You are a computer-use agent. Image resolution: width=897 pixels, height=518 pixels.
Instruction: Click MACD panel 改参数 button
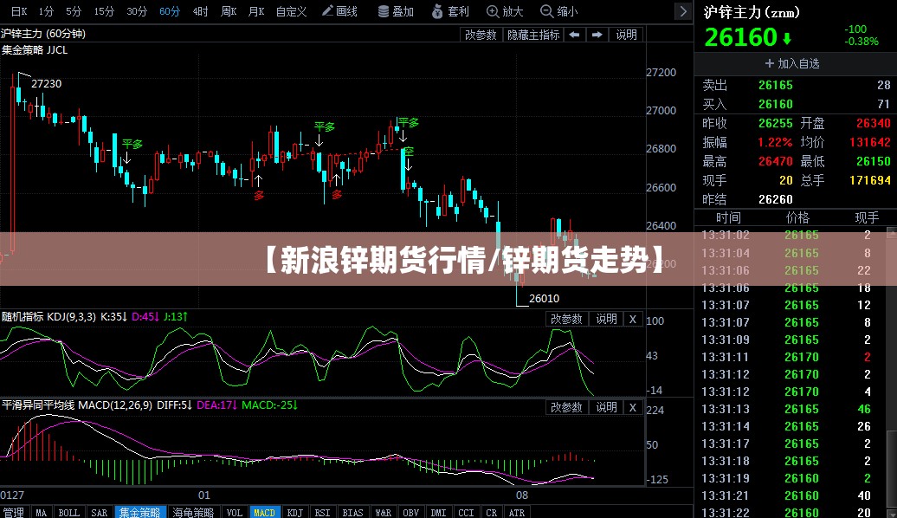[566, 407]
